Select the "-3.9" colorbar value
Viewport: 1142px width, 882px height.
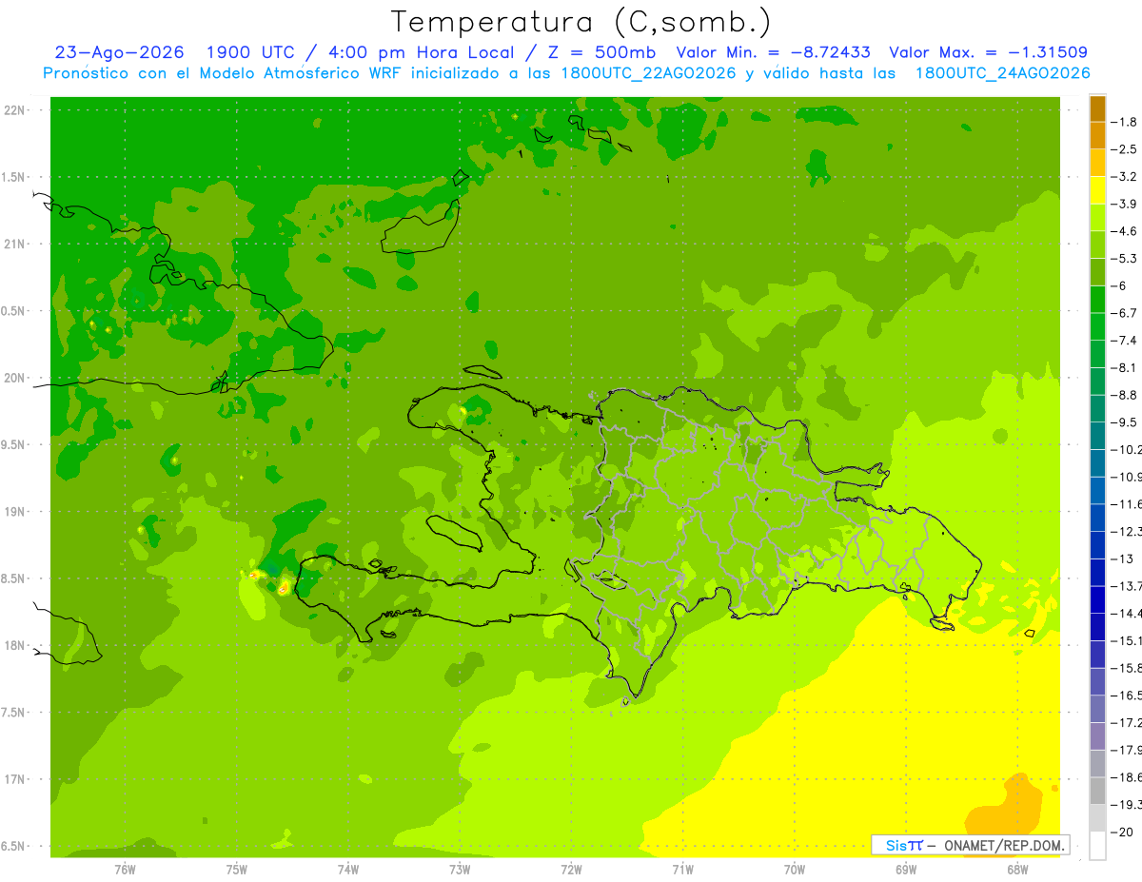click(1125, 204)
